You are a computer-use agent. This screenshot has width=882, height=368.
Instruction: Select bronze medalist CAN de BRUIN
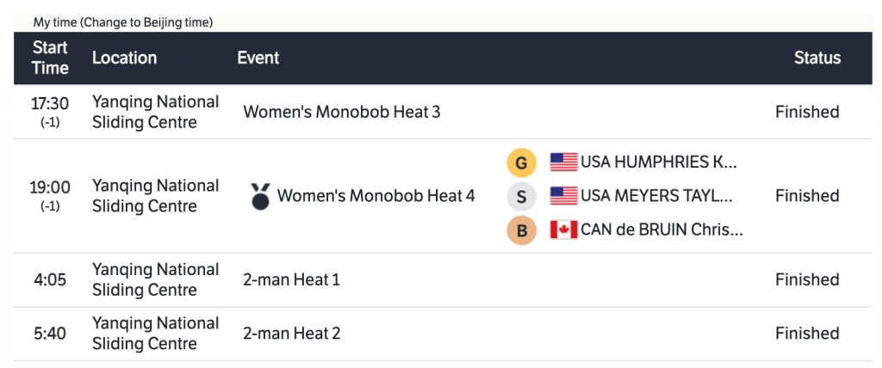point(661,230)
